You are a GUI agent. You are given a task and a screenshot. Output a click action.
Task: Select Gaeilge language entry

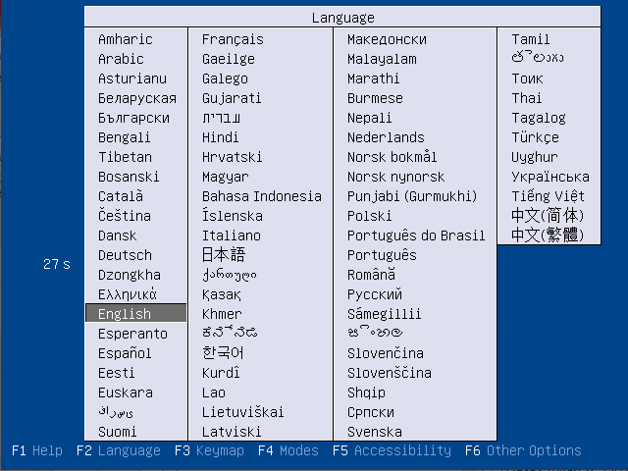[x=229, y=59]
